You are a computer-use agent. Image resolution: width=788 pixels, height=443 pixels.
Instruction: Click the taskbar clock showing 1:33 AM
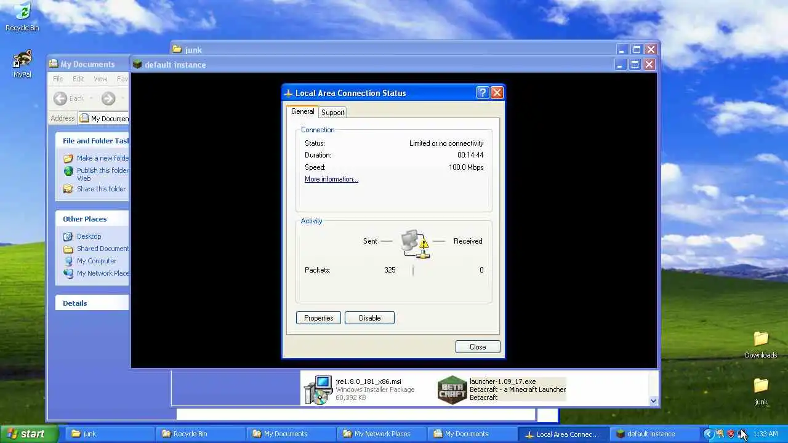point(765,434)
